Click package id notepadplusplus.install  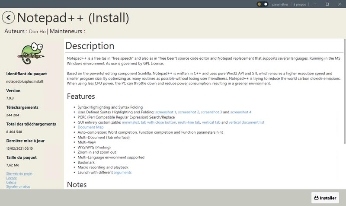tap(25, 81)
